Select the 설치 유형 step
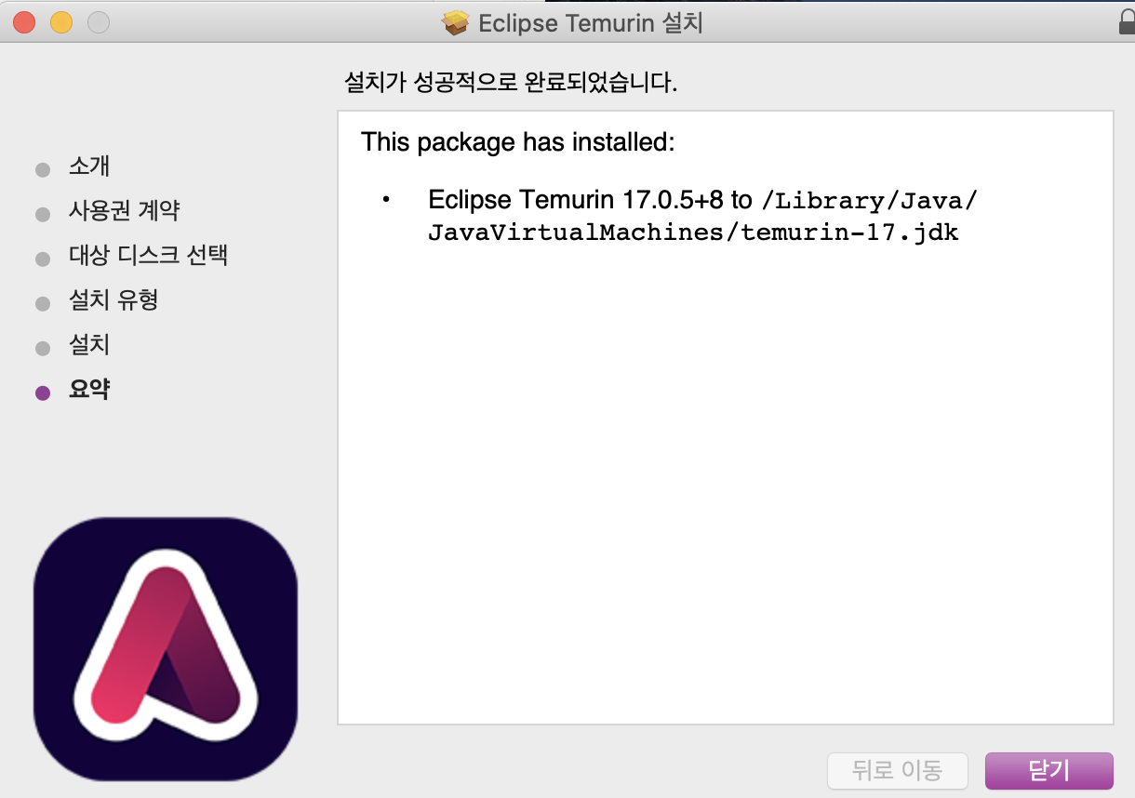Viewport: 1135px width, 798px height. [x=113, y=300]
